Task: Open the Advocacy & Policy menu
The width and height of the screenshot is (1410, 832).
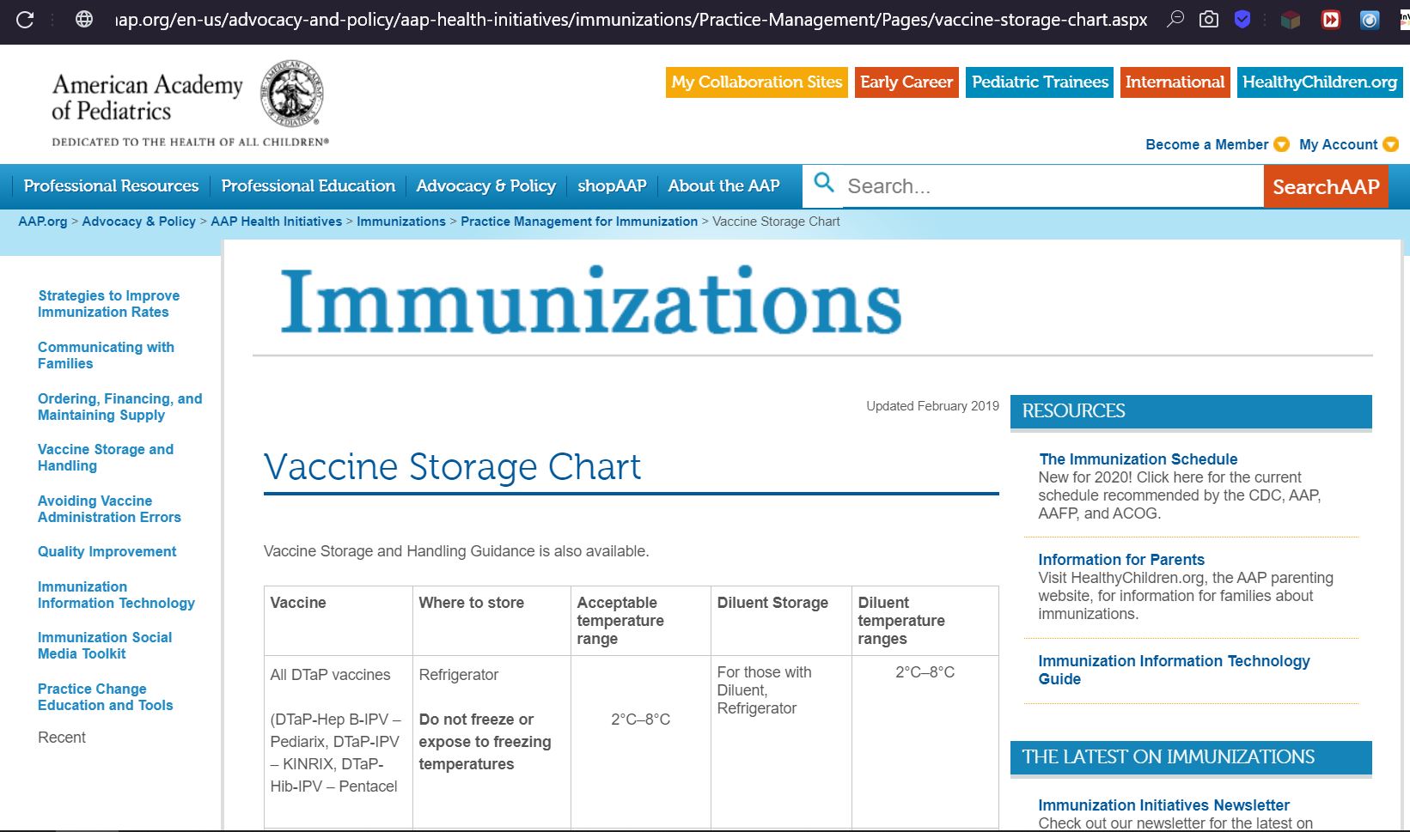Action: tap(485, 185)
